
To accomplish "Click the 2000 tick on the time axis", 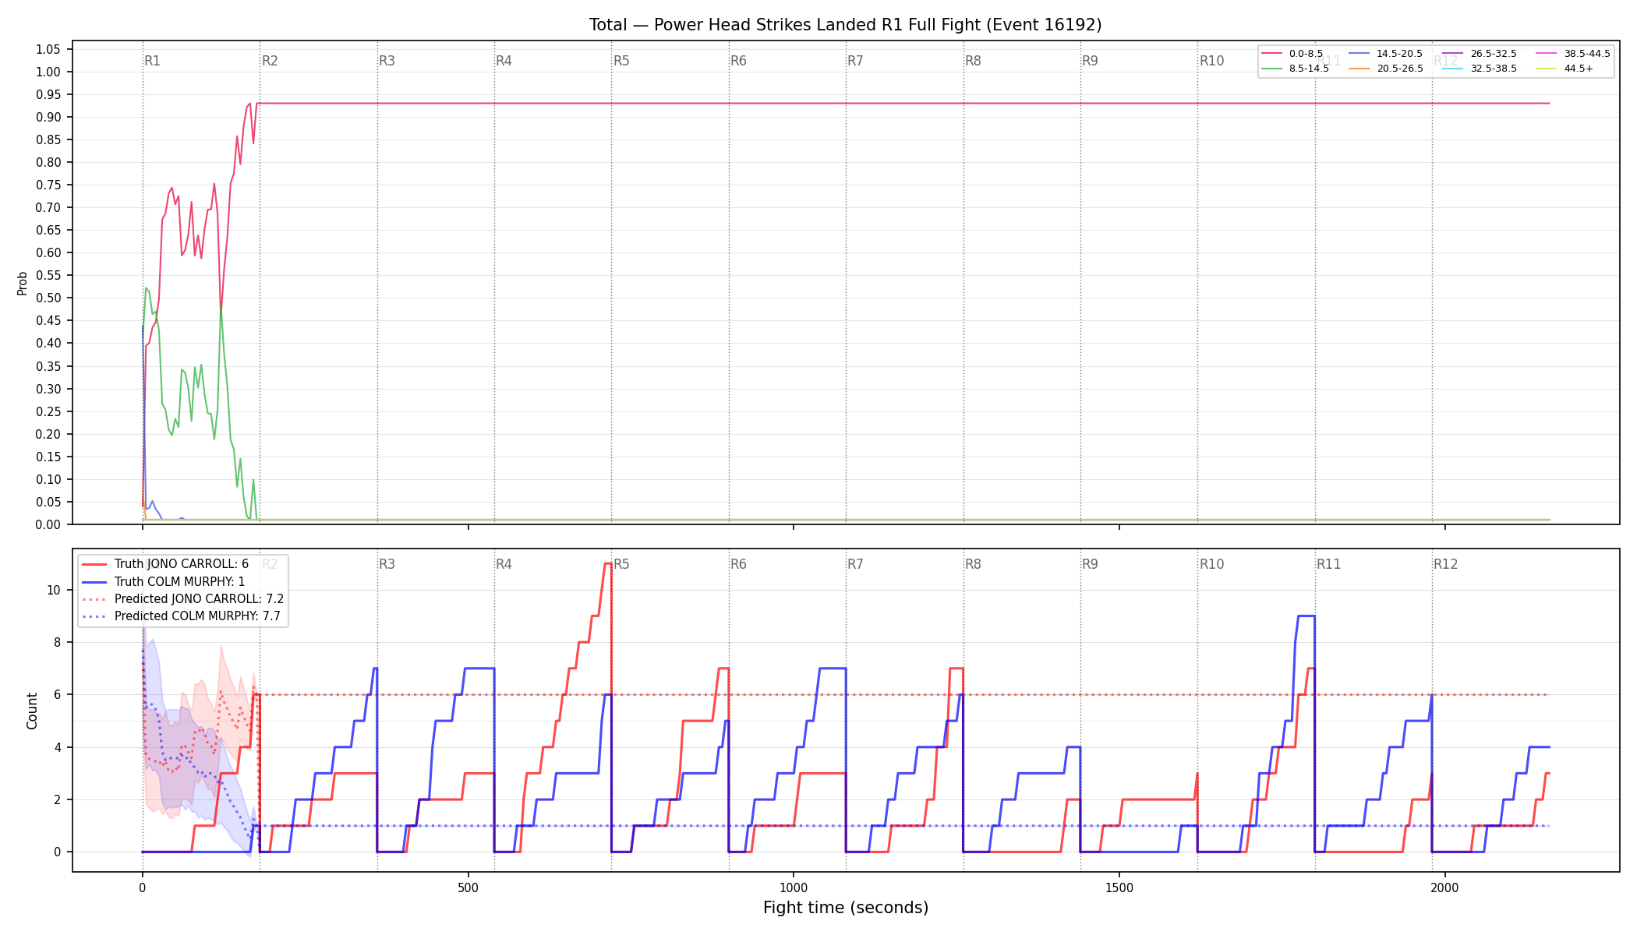I will click(x=1445, y=887).
